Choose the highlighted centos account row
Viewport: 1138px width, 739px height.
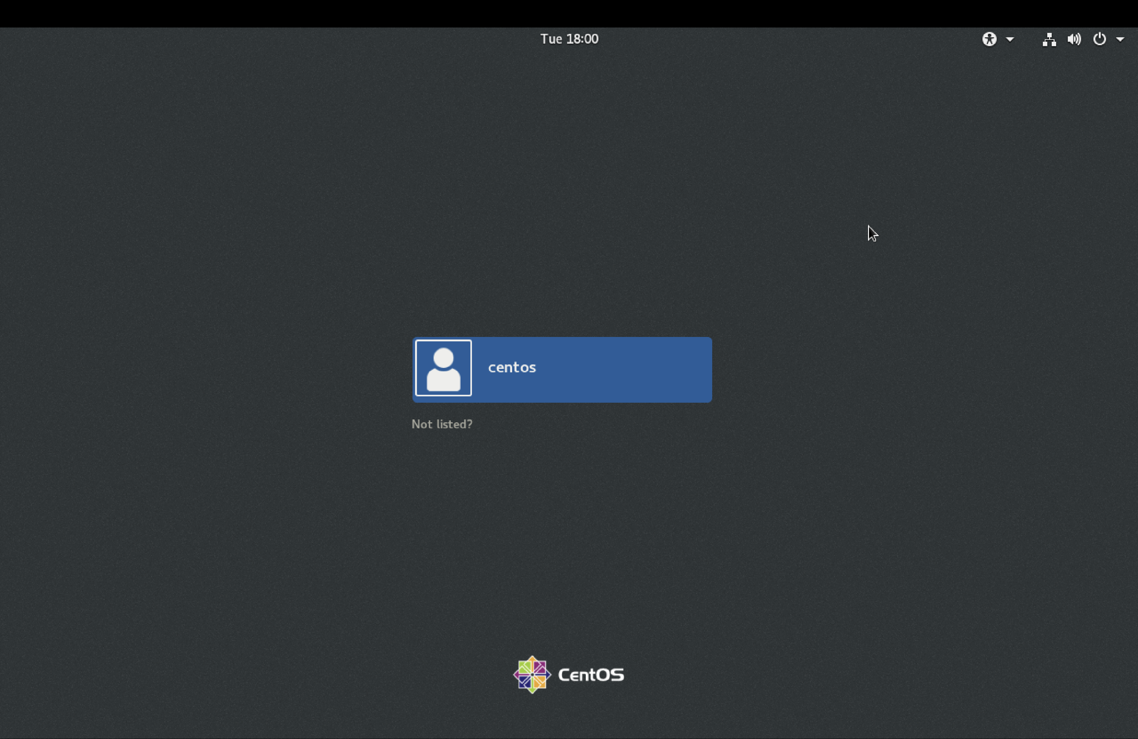(562, 369)
